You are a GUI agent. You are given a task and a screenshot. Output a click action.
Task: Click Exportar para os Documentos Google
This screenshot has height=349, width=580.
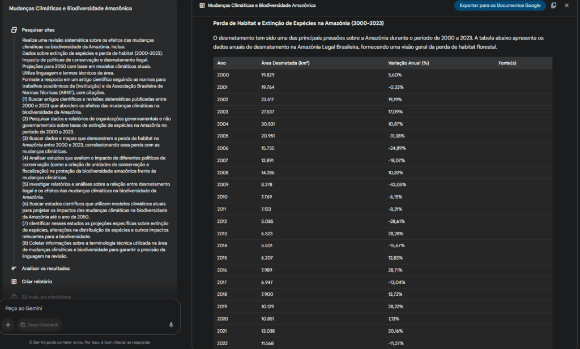tap(500, 5)
